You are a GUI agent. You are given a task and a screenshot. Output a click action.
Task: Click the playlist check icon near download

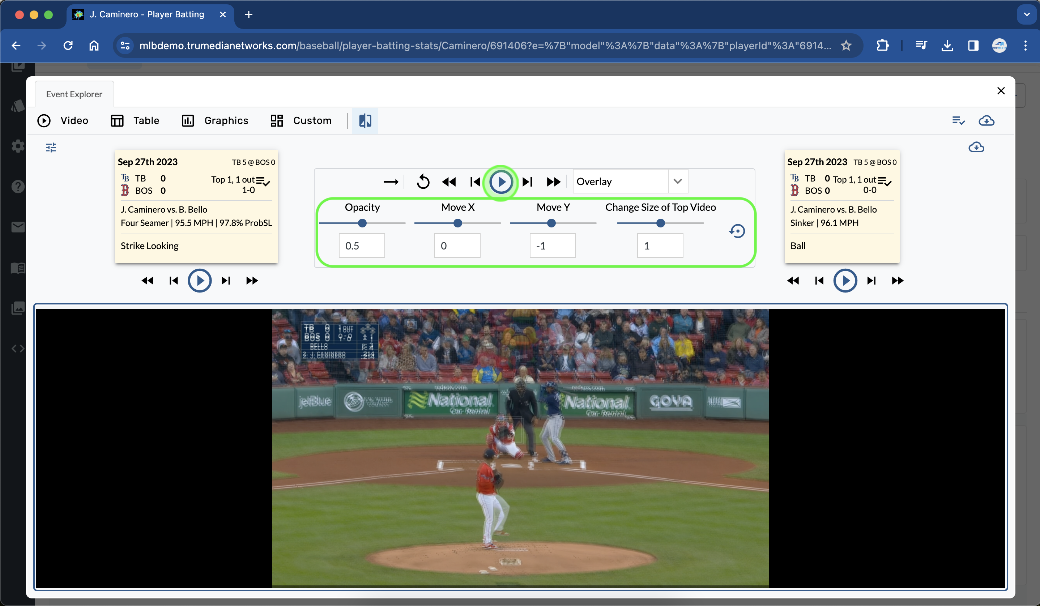point(958,121)
